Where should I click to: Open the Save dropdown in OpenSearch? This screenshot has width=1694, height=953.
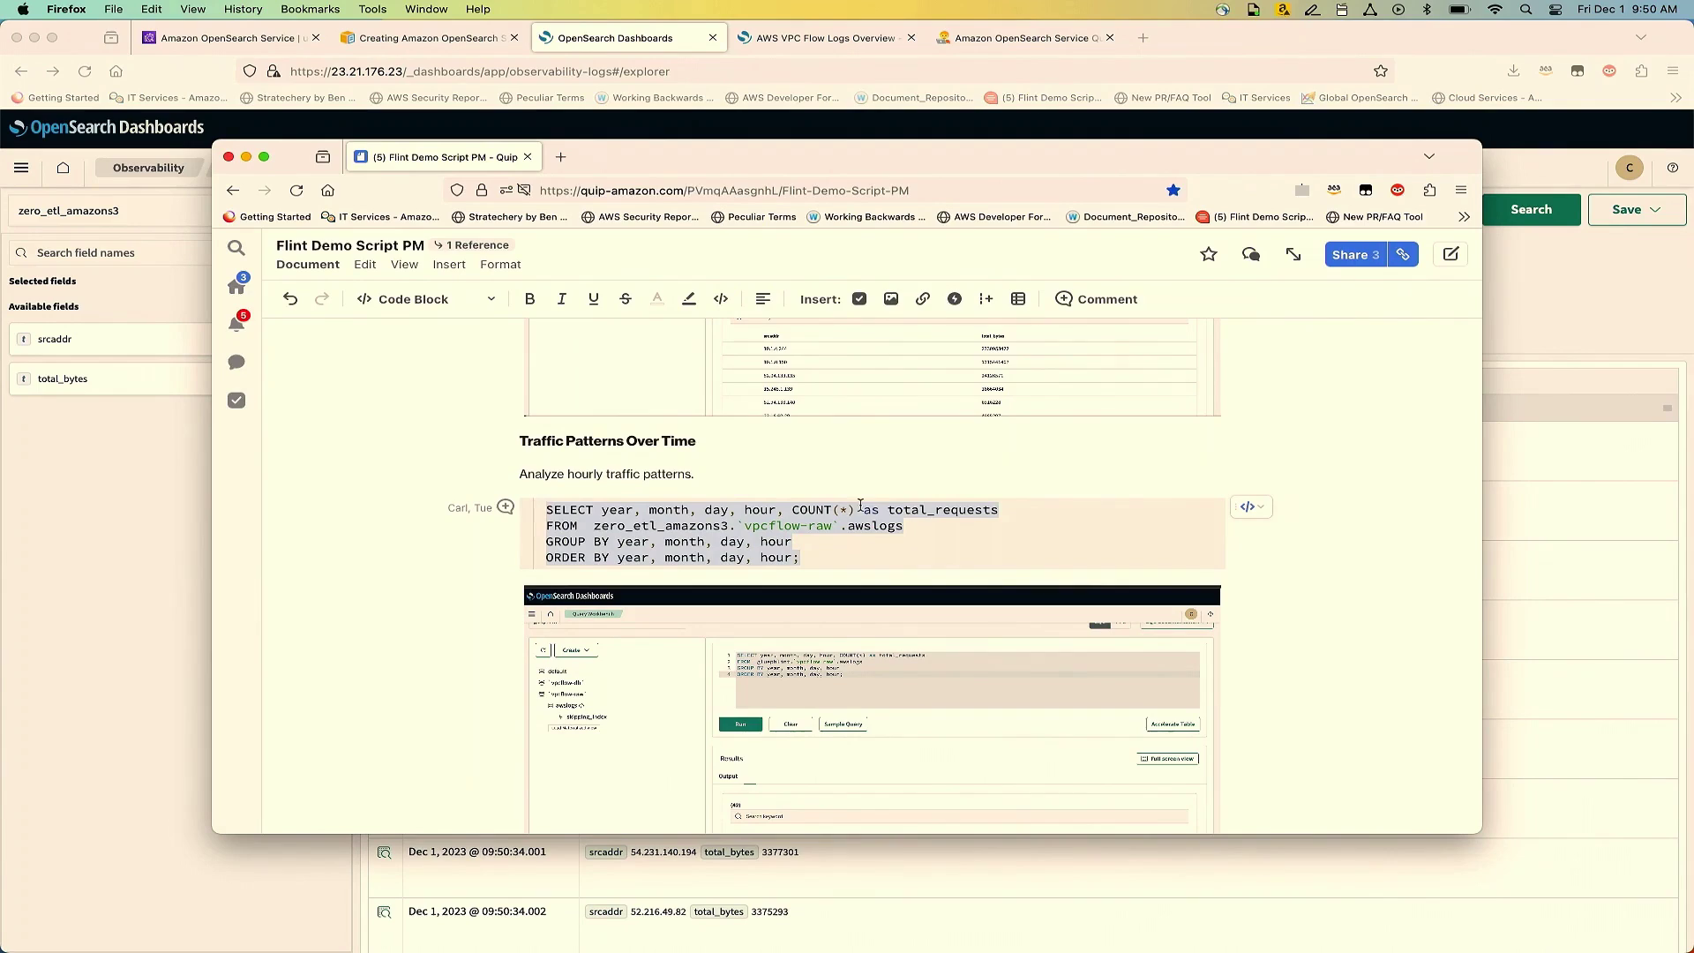point(1637,210)
